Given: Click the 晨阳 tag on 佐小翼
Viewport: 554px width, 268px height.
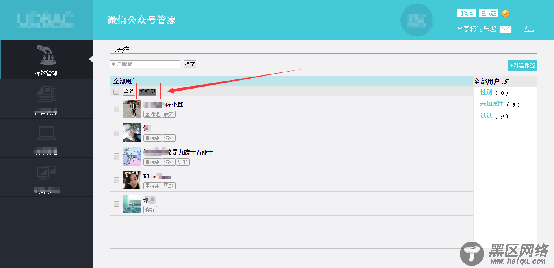Looking at the screenshot, I should pos(169,115).
